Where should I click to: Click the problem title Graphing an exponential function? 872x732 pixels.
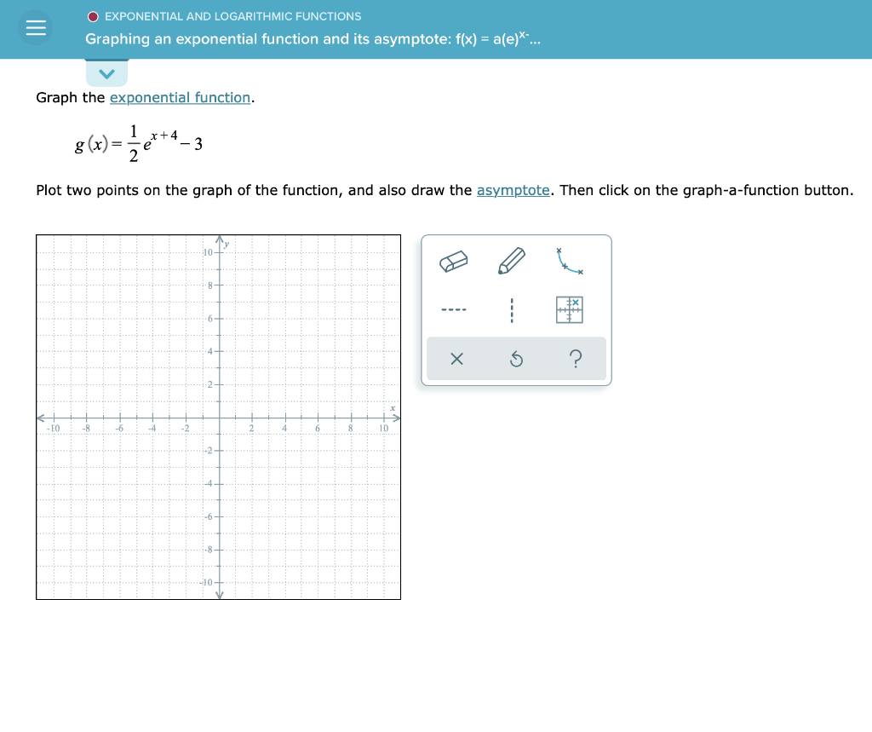point(313,39)
